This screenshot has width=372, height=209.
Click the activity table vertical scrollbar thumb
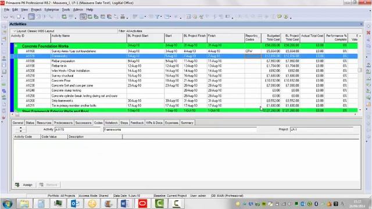pyautogui.click(x=360, y=70)
